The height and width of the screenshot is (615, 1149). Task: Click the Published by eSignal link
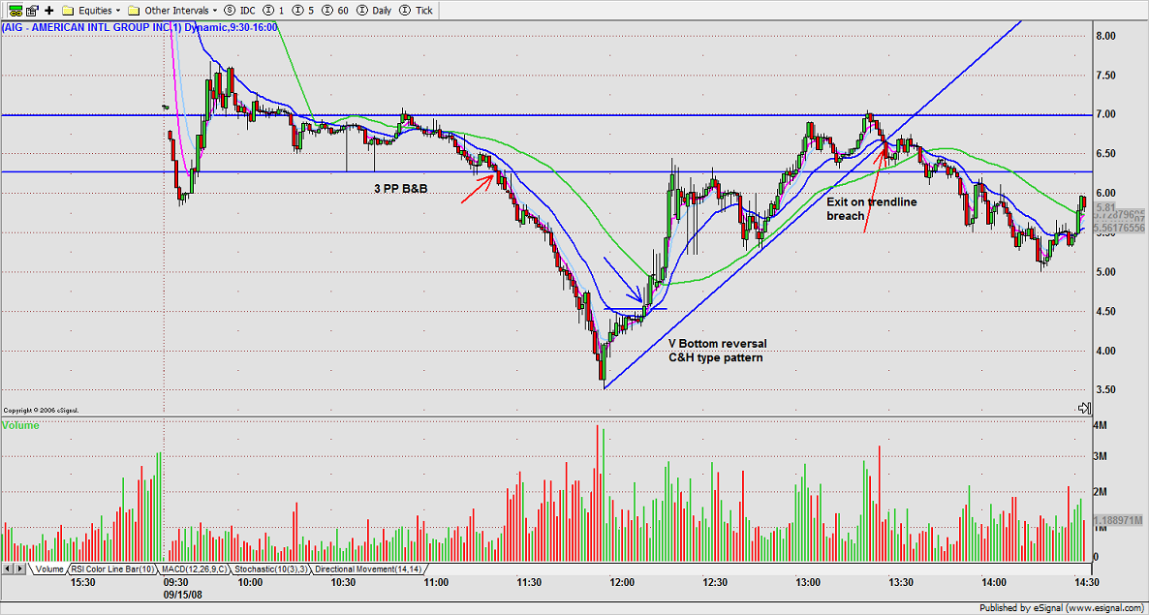(x=1061, y=607)
